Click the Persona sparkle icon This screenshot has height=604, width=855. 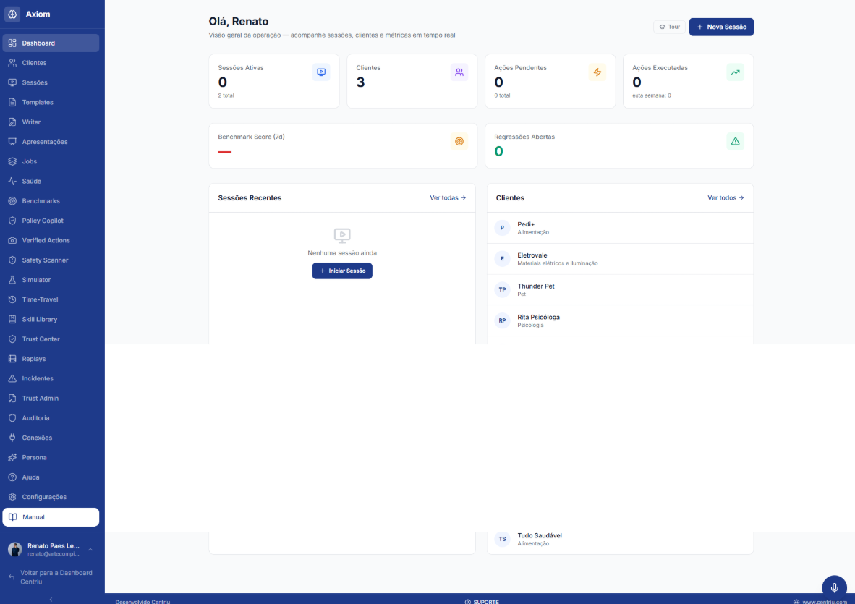(12, 457)
